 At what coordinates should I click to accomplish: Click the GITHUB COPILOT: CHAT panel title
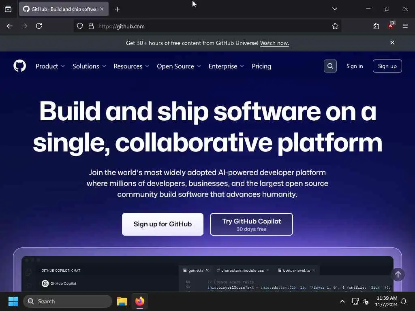pos(61,271)
